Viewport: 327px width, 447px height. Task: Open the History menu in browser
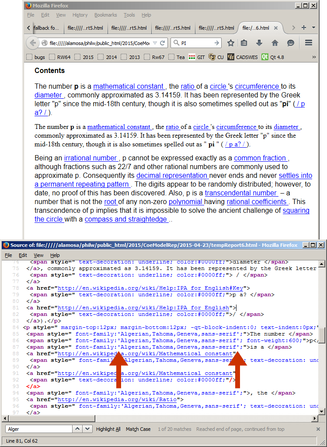click(80, 15)
